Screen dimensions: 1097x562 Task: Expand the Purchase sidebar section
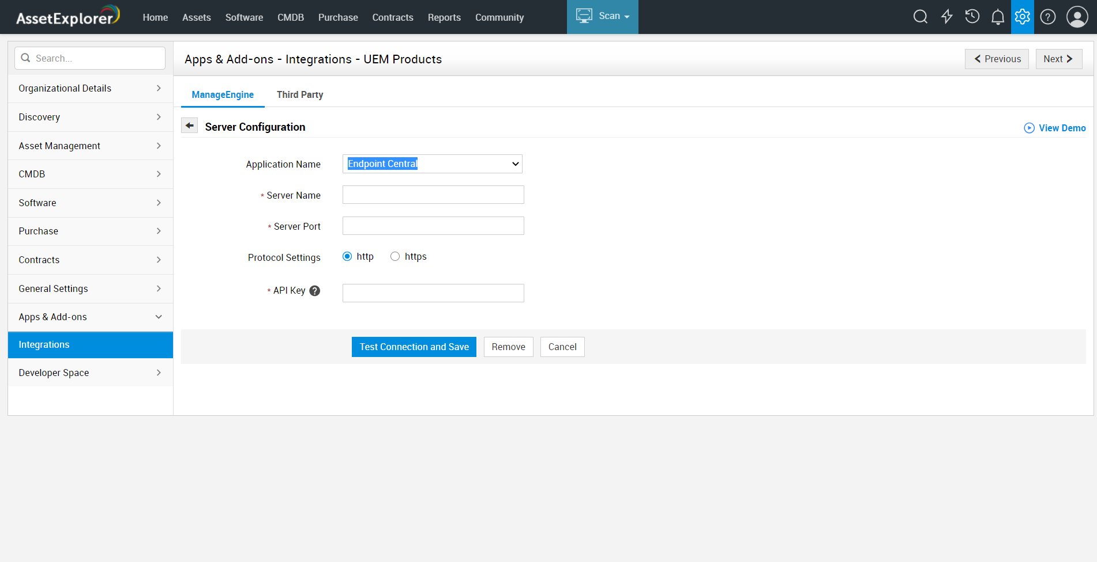(91, 231)
